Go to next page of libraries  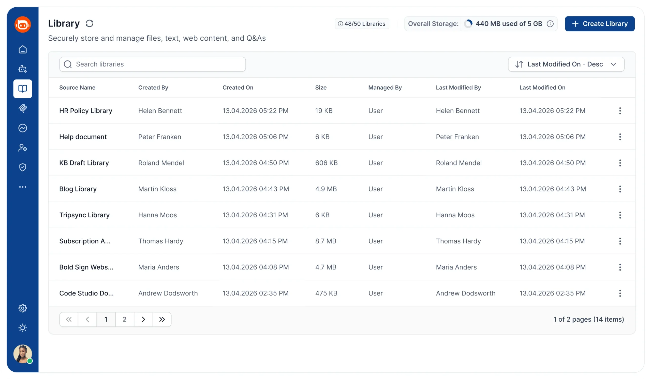(143, 319)
